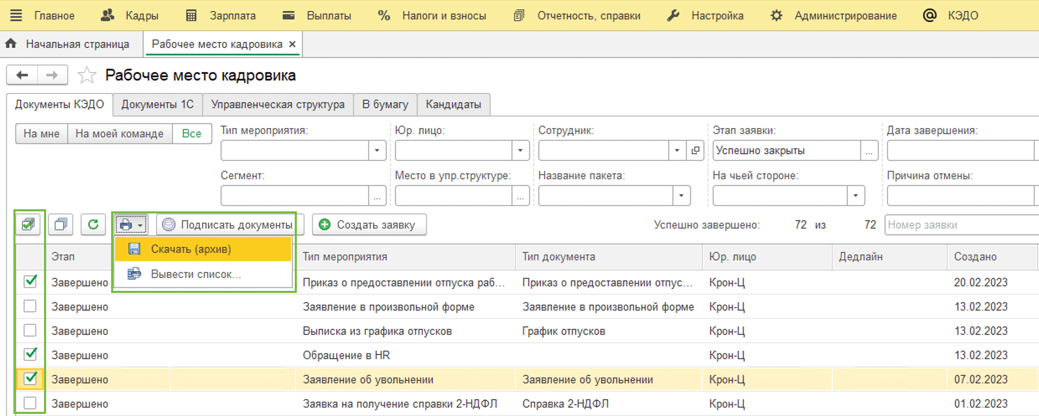Click the percent icon of Налоги и взносы
Screen dimensions: 1039x416
point(384,16)
